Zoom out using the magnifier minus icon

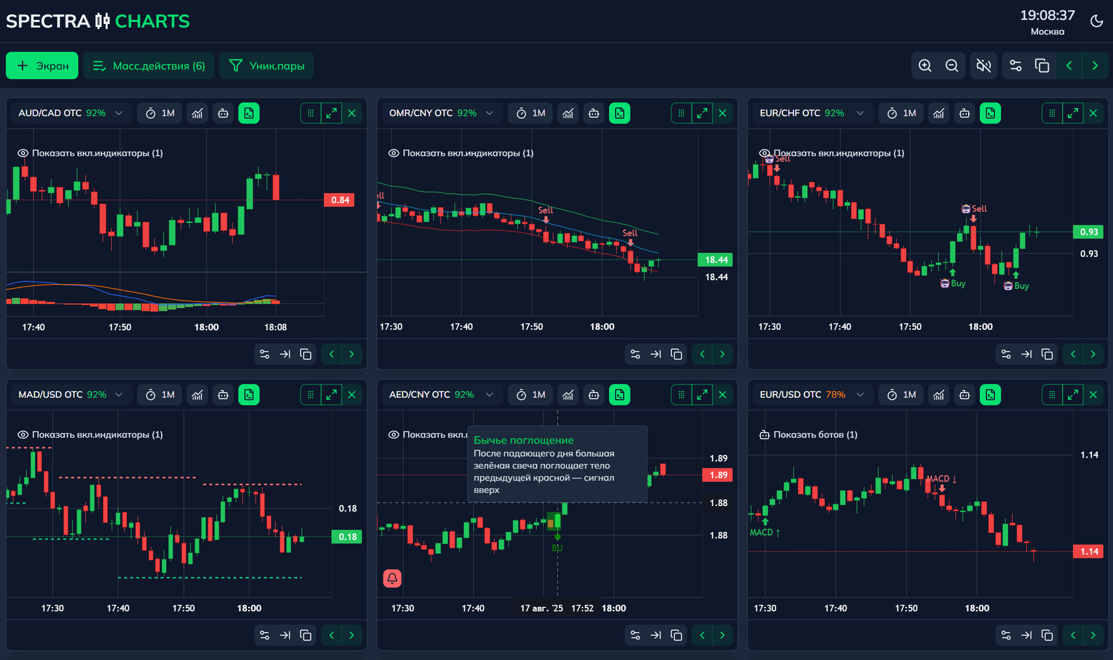pyautogui.click(x=951, y=65)
